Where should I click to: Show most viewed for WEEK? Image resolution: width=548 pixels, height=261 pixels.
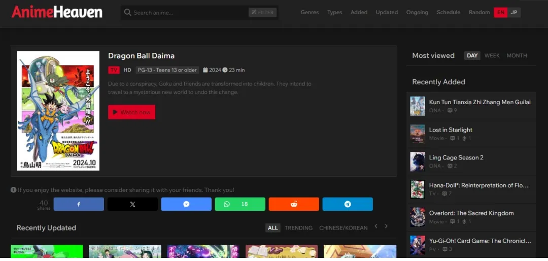[492, 56]
